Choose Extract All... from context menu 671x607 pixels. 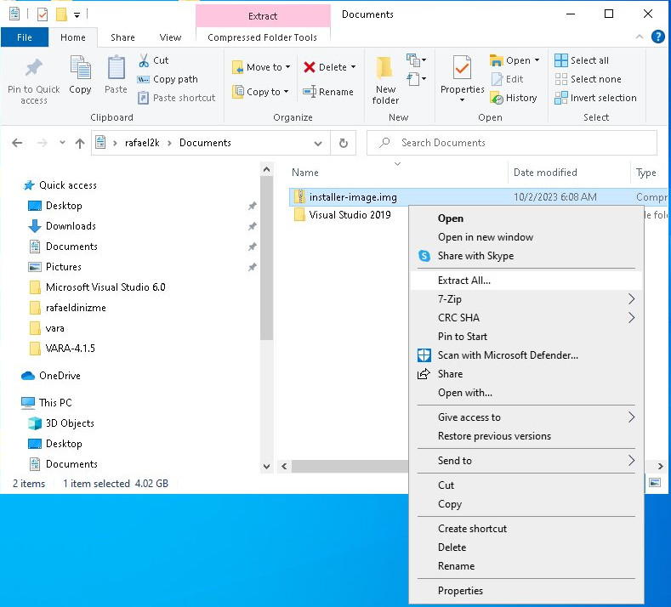(x=463, y=281)
